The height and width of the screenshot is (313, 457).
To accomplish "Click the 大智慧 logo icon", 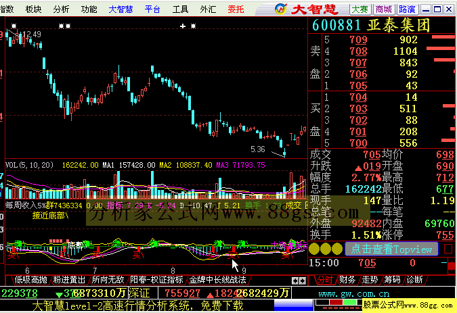I will coord(281,9).
